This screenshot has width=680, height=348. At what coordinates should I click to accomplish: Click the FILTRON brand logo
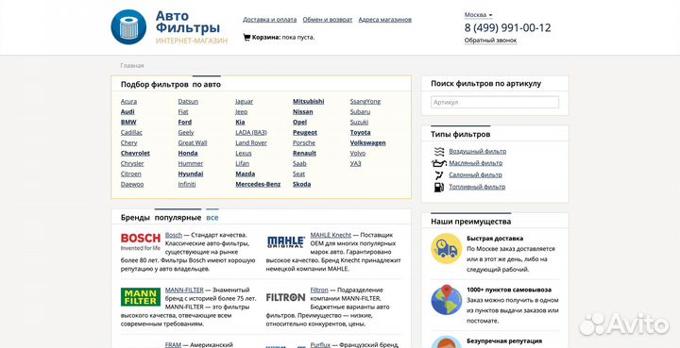286,297
